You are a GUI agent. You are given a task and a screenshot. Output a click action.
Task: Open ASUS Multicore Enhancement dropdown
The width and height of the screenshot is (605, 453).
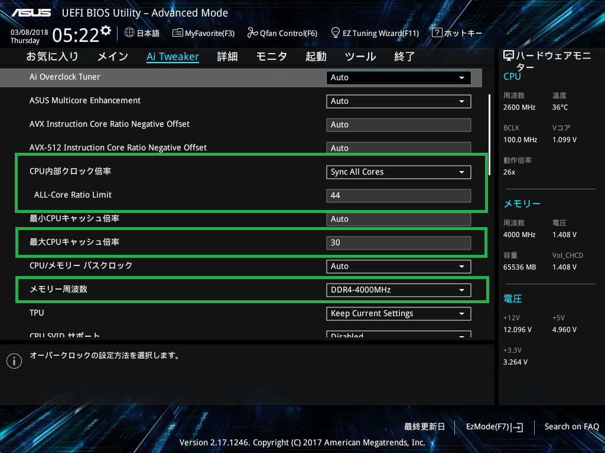point(399,101)
